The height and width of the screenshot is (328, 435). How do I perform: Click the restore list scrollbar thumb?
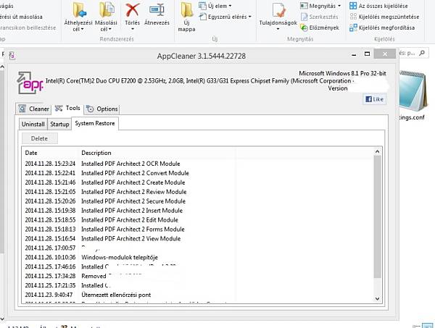[x=377, y=216]
